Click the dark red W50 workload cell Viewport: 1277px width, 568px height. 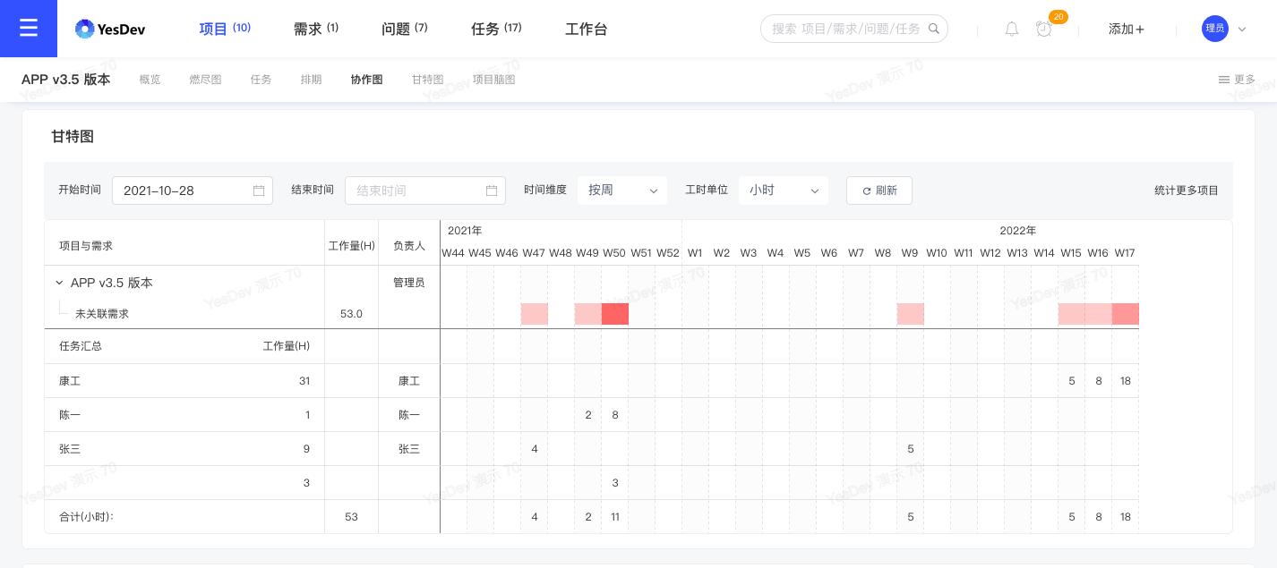coord(615,314)
